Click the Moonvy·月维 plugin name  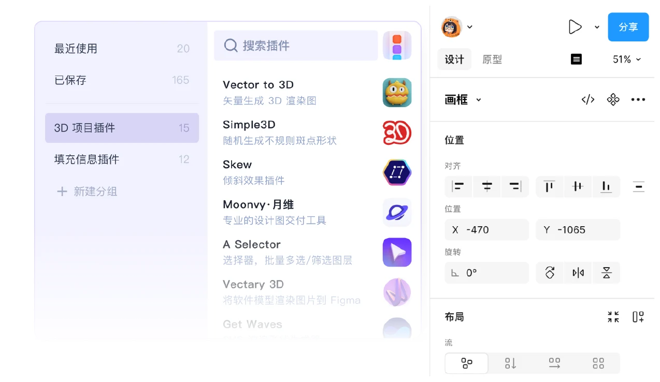click(x=258, y=204)
